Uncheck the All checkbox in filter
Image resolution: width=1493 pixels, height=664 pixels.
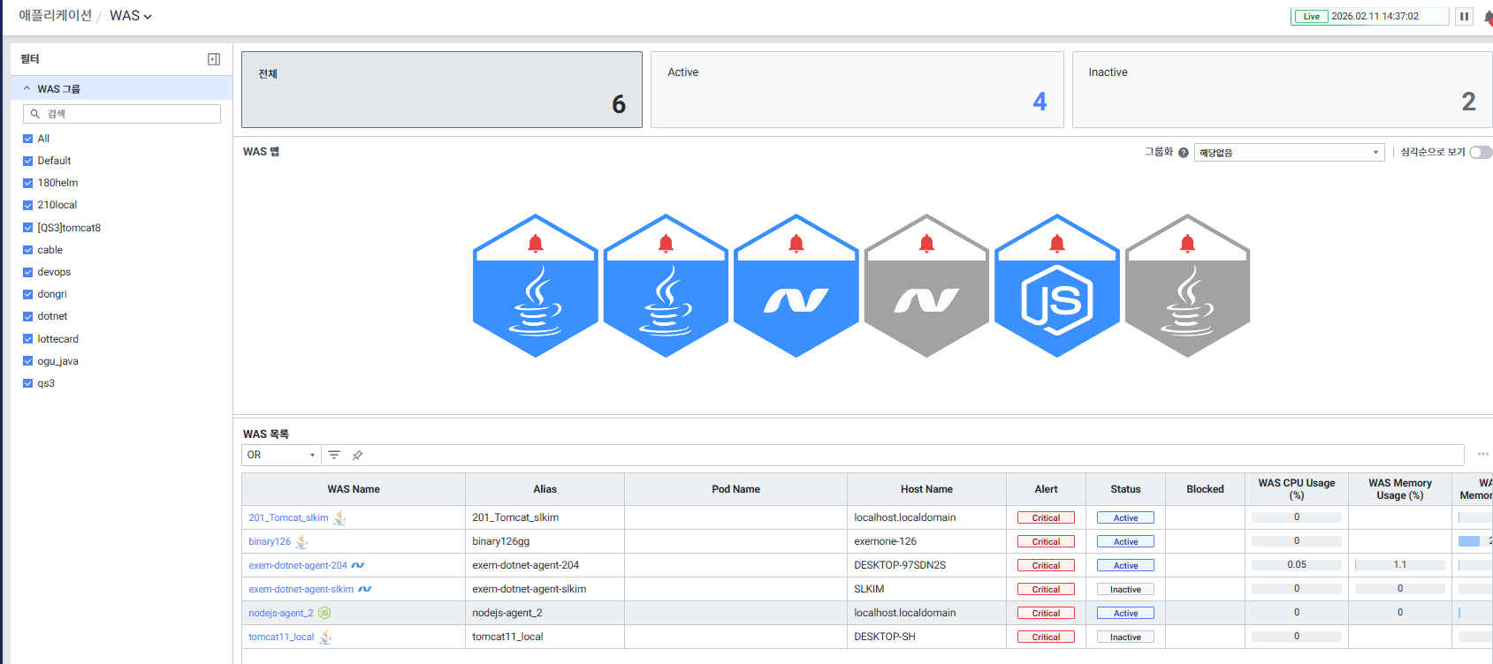[27, 139]
